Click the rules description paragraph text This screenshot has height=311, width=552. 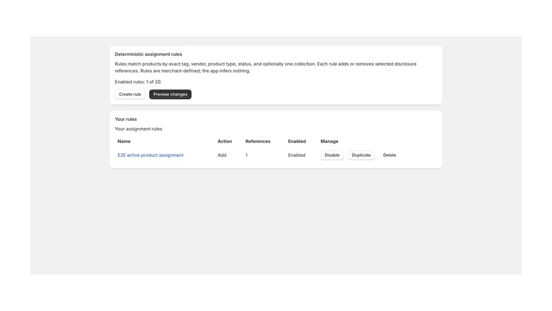pyautogui.click(x=266, y=67)
